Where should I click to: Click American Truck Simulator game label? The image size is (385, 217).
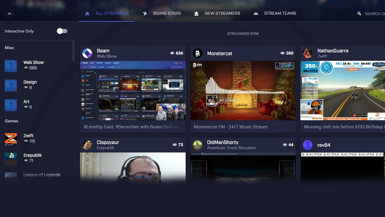point(232,148)
